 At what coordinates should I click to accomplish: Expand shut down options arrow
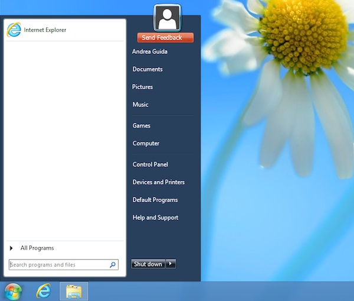point(171,264)
